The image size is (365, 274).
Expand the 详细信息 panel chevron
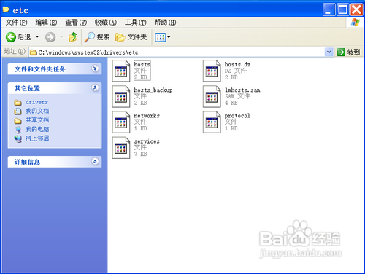[95, 161]
